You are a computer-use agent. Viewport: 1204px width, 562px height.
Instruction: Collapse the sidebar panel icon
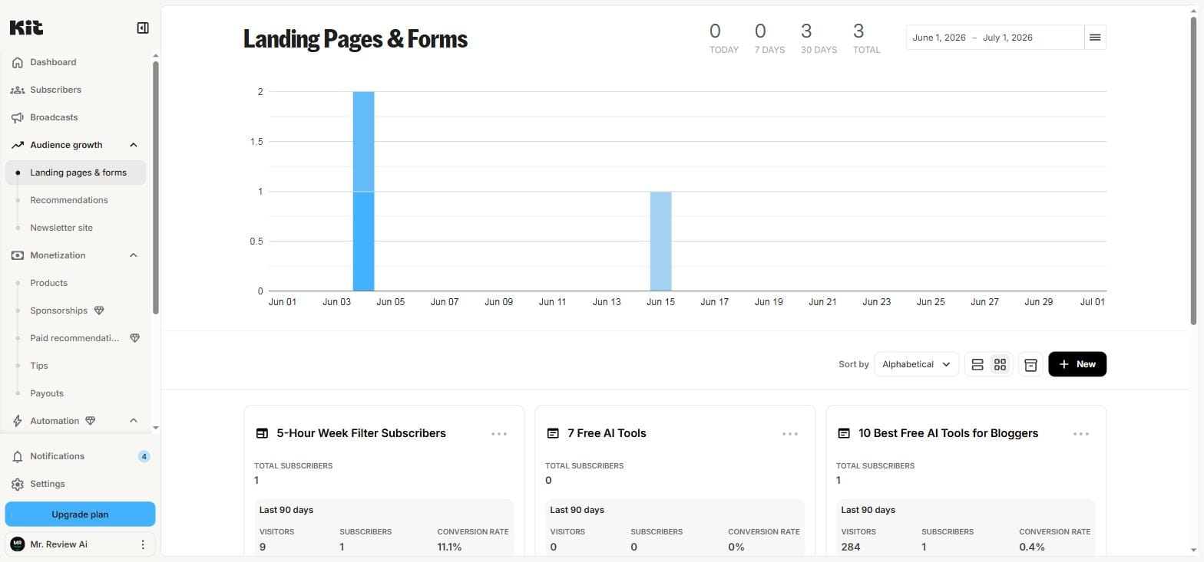coord(143,28)
